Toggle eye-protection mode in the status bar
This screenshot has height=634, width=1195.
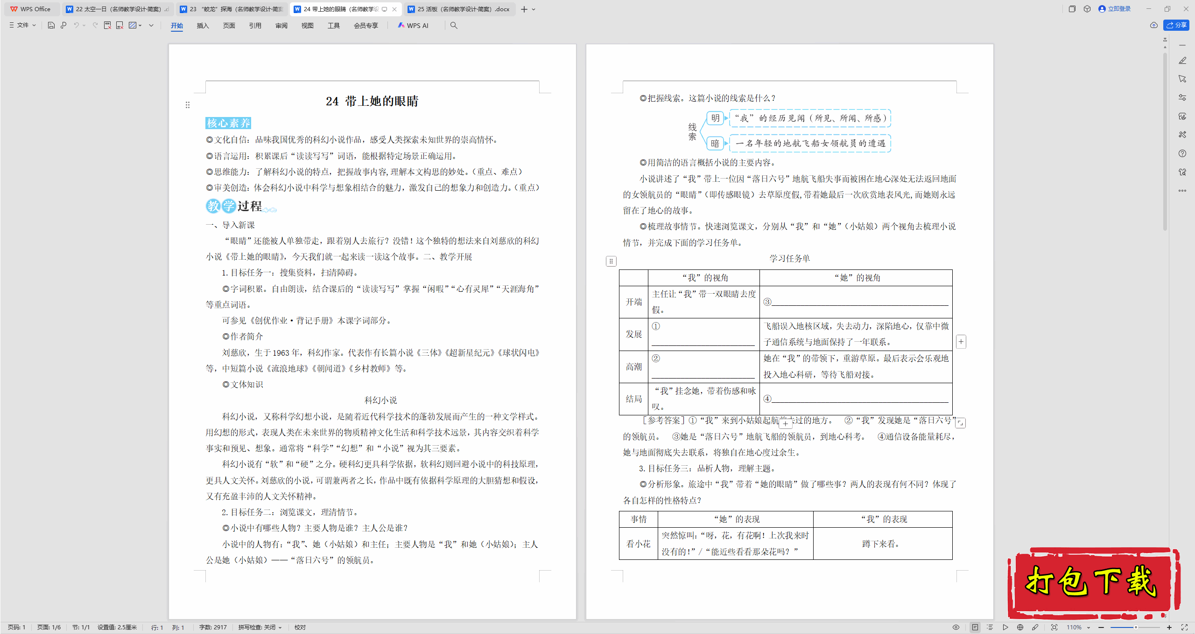(956, 627)
